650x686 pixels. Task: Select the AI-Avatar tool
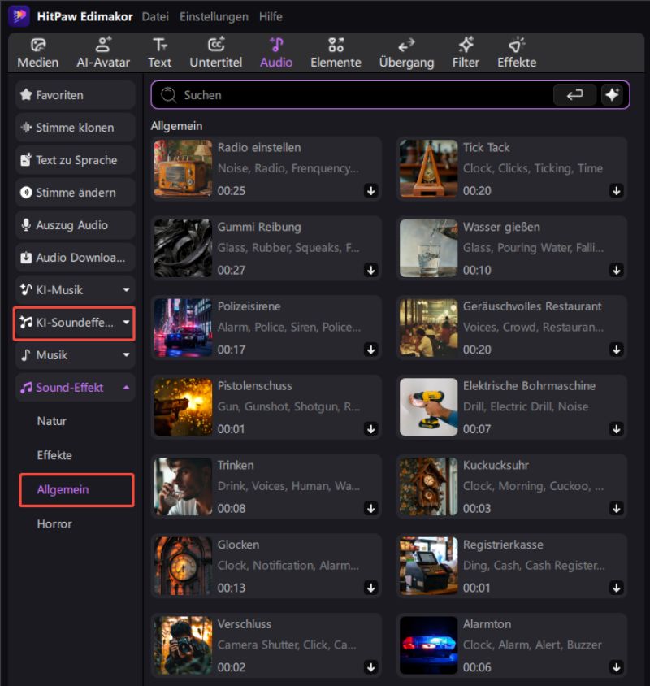point(103,51)
